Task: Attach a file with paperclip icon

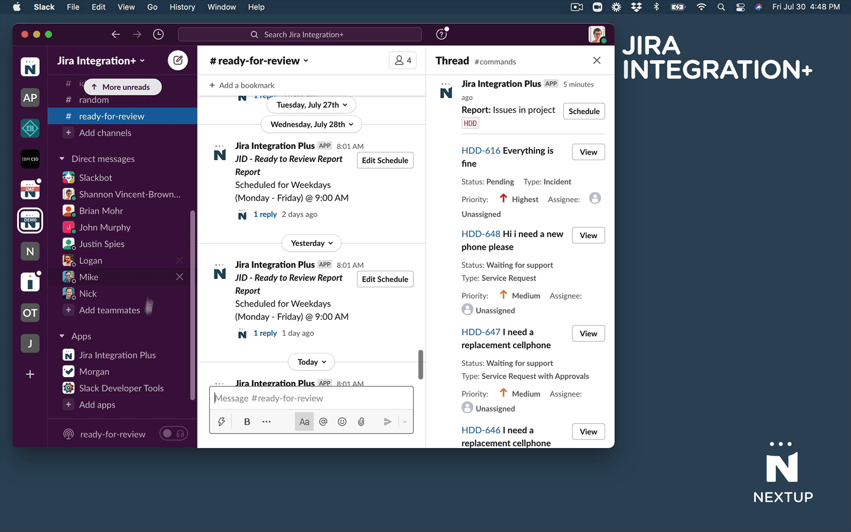Action: (x=361, y=421)
